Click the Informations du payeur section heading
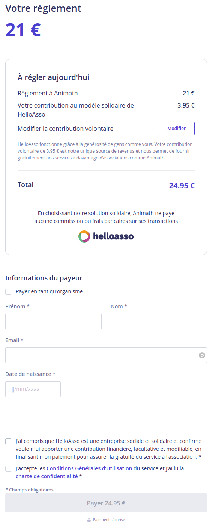 point(43,278)
